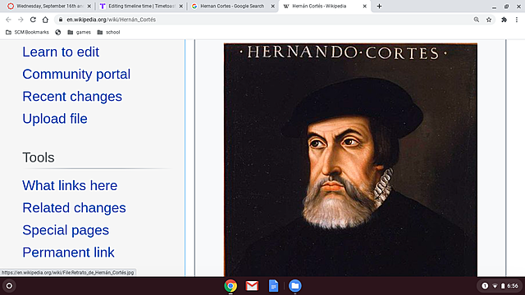Screen dimensions: 525x295
Task: Close the Google Search tab
Action: pos(272,6)
